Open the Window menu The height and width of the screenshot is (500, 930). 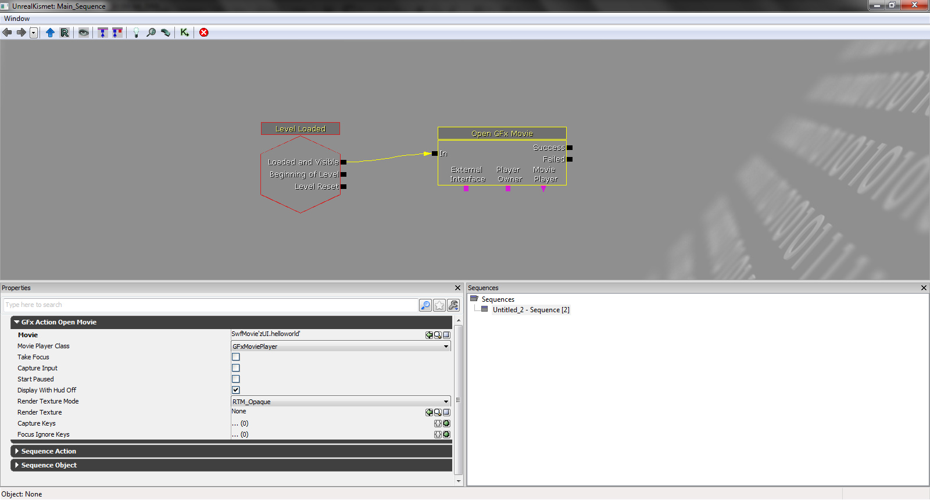tap(17, 19)
